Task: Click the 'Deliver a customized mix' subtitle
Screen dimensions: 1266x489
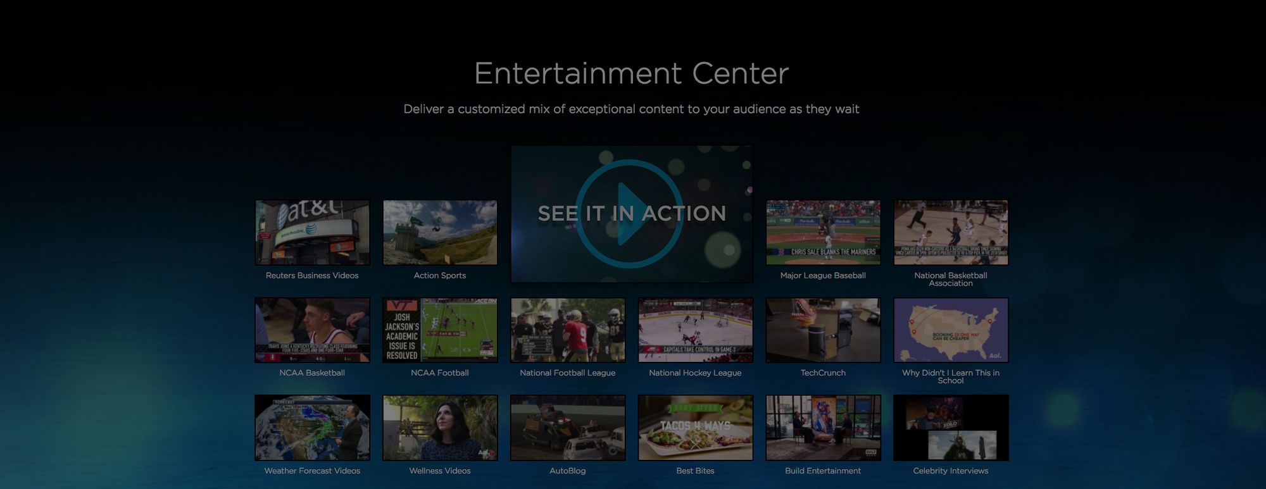Action: 631,109
